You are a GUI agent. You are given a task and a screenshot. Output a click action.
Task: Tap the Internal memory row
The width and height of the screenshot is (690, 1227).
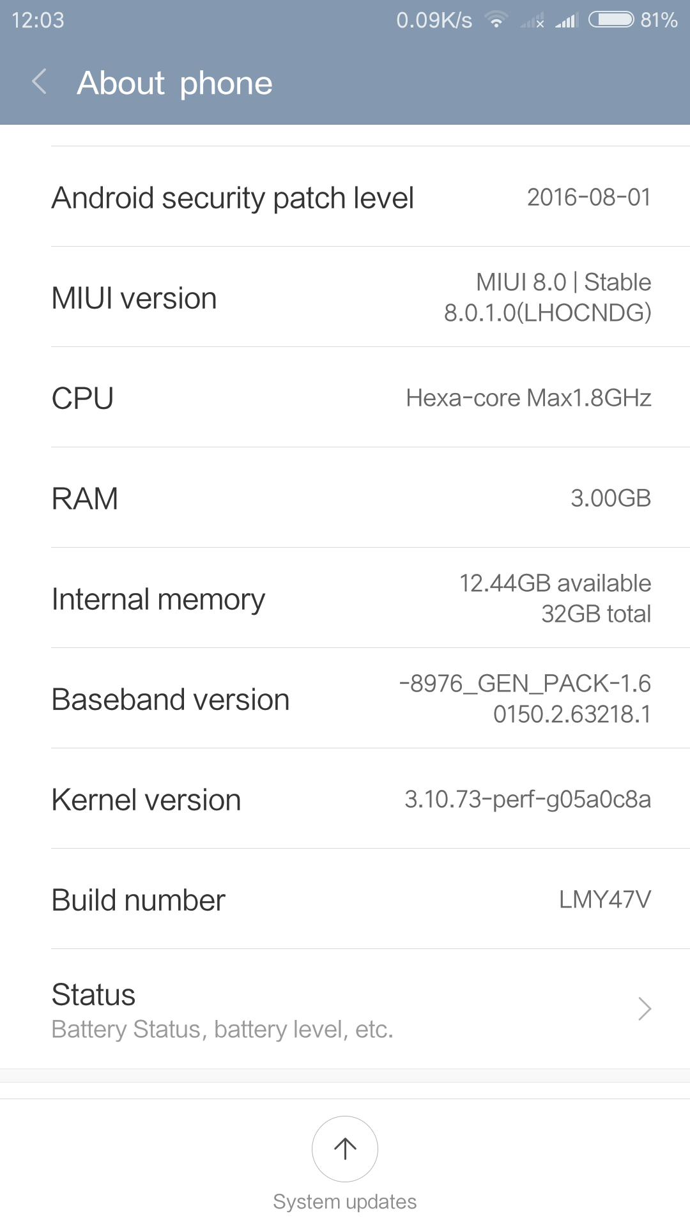point(345,598)
